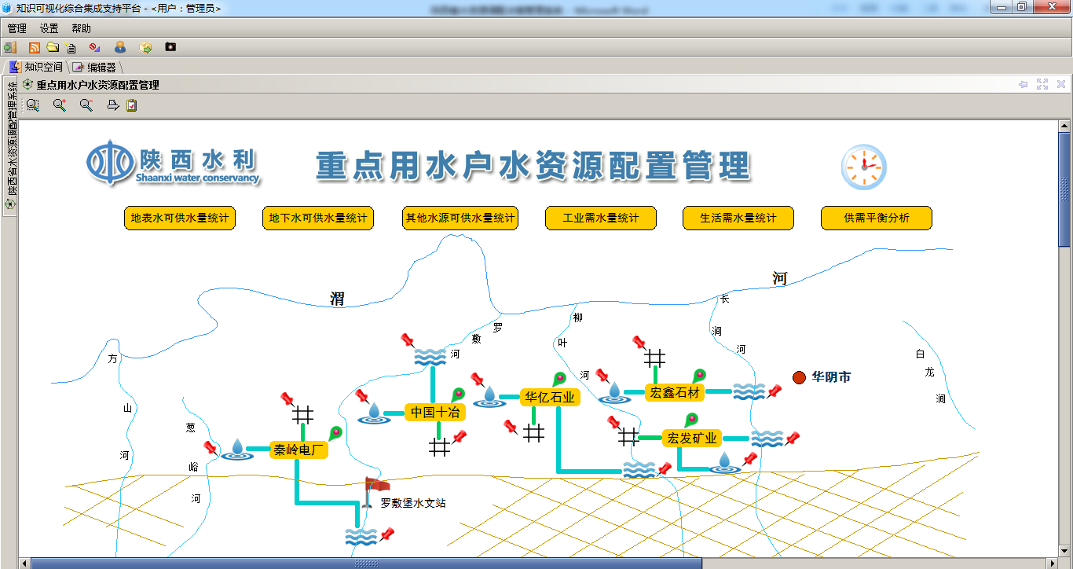Viewport: 1073px width, 569px height.
Task: Click the yellow open-folder toolbar icon
Action: point(53,47)
